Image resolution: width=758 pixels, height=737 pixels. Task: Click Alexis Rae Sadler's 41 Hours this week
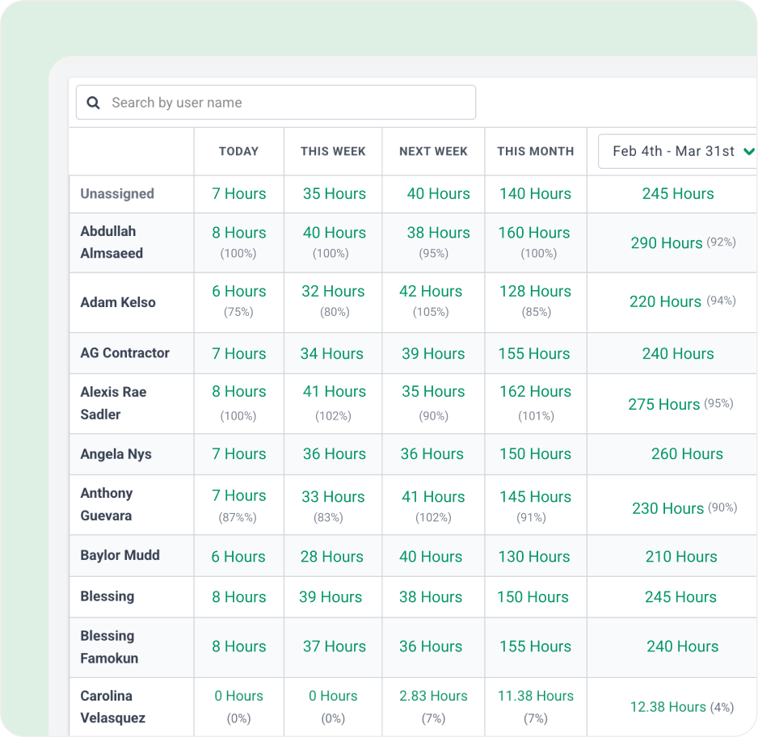pyautogui.click(x=335, y=391)
